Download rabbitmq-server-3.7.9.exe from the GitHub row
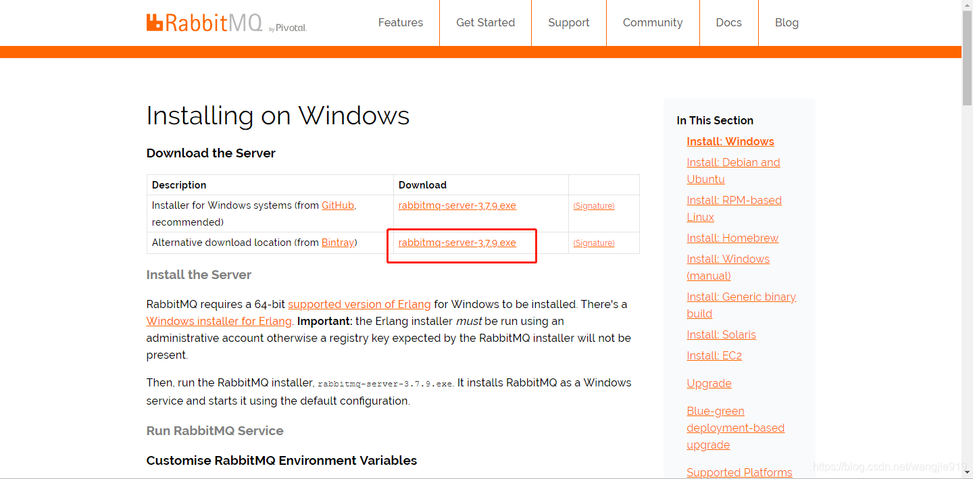Screen dimensions: 973x479 pyautogui.click(x=457, y=205)
